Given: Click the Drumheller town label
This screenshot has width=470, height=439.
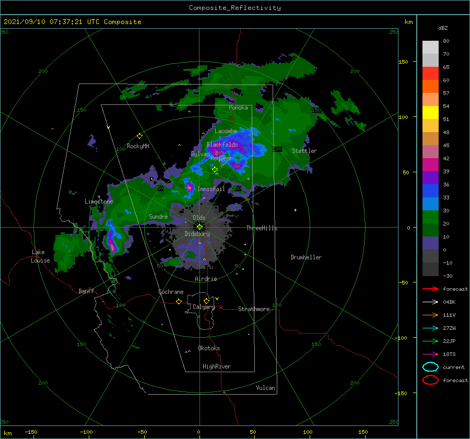Looking at the screenshot, I should point(306,257).
